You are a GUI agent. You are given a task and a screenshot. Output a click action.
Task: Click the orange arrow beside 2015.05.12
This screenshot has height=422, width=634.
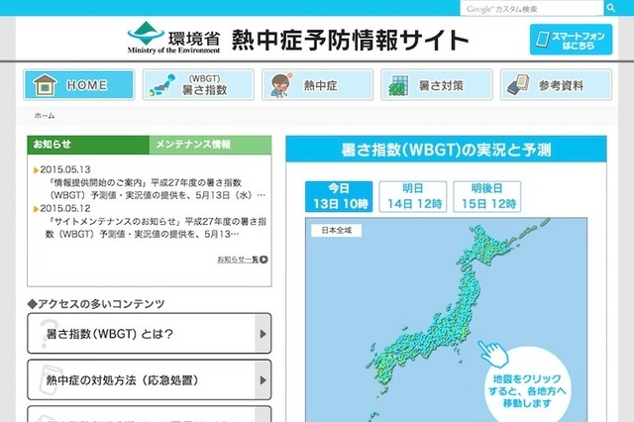tap(36, 209)
